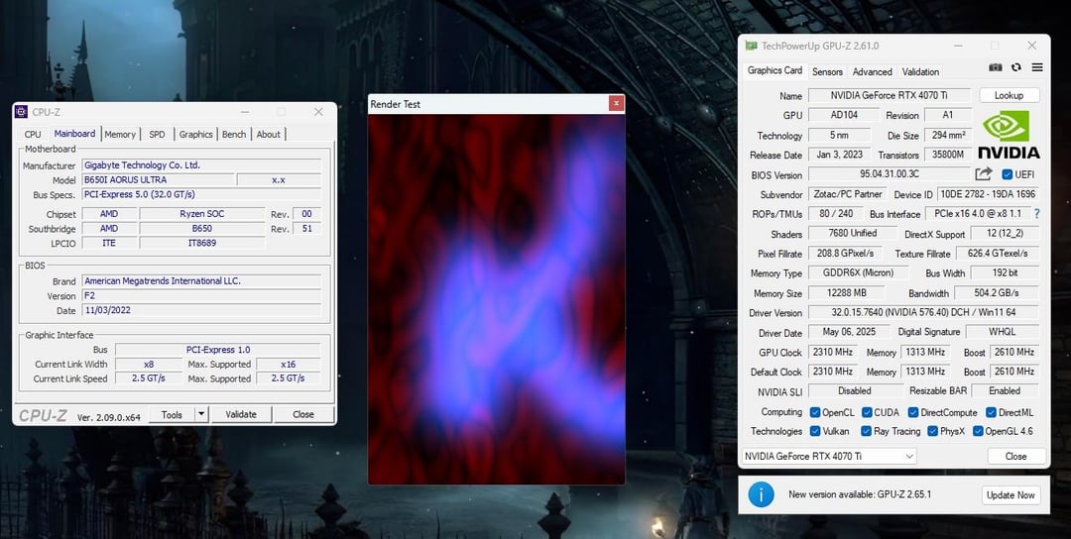1071x539 pixels.
Task: Open the Advanced tab in GPU-Z
Action: click(873, 71)
